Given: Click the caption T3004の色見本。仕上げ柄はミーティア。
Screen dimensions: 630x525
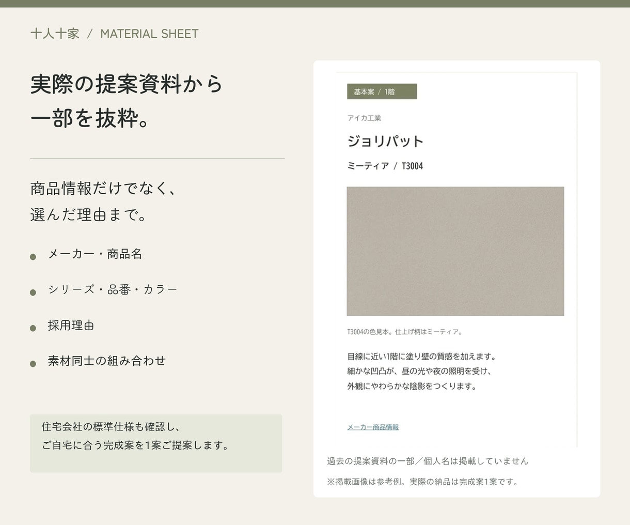Looking at the screenshot, I should click(x=405, y=332).
